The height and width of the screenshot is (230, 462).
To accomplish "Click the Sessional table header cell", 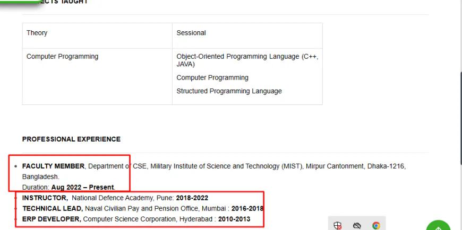I will click(247, 36).
